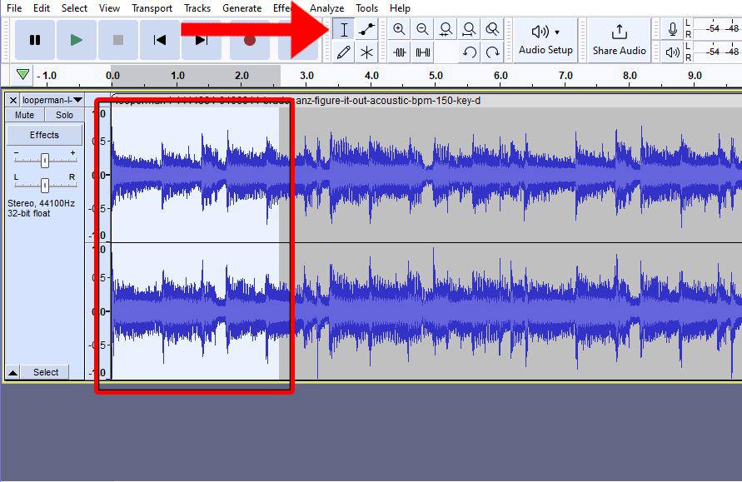Image resolution: width=742 pixels, height=482 pixels.
Task: Open the File menu
Action: click(14, 8)
